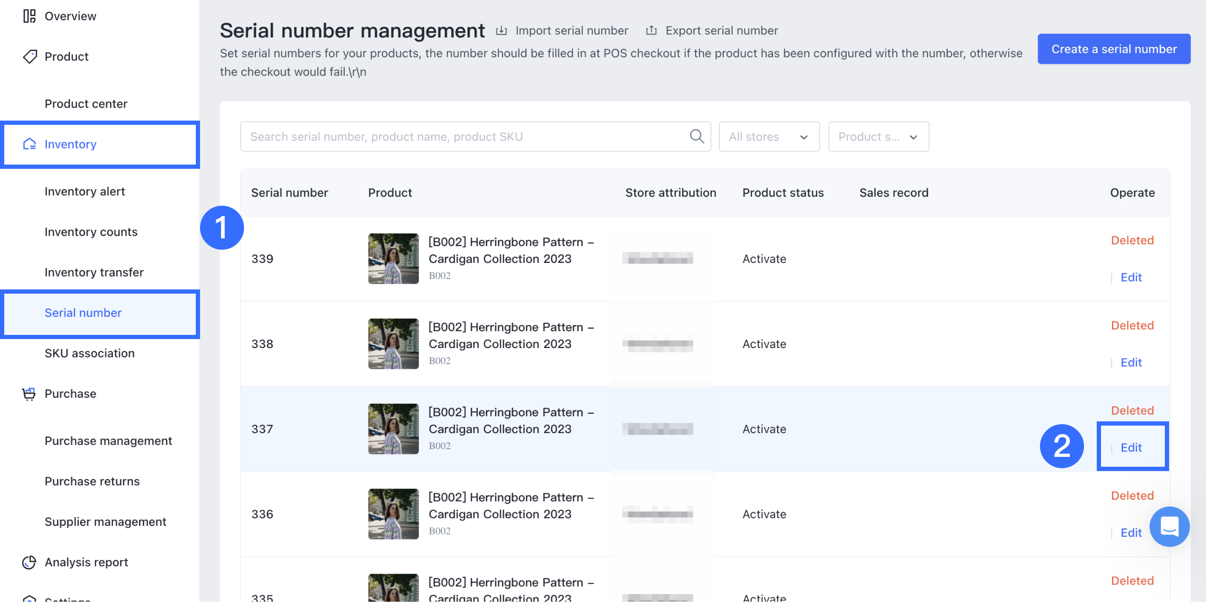Image resolution: width=1206 pixels, height=602 pixels.
Task: Click Edit for serial number 337
Action: pyautogui.click(x=1131, y=447)
